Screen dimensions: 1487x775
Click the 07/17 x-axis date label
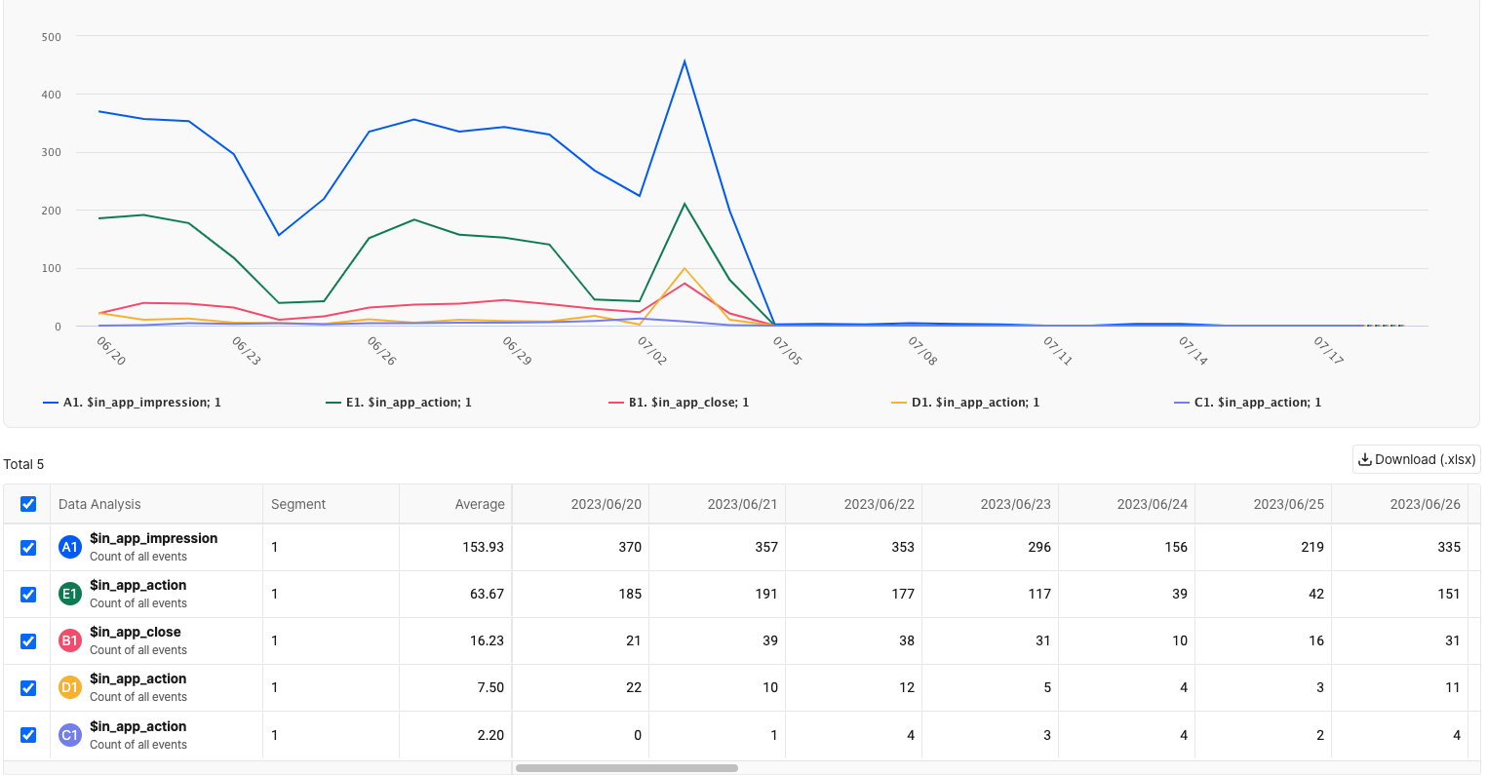pyautogui.click(x=1328, y=351)
